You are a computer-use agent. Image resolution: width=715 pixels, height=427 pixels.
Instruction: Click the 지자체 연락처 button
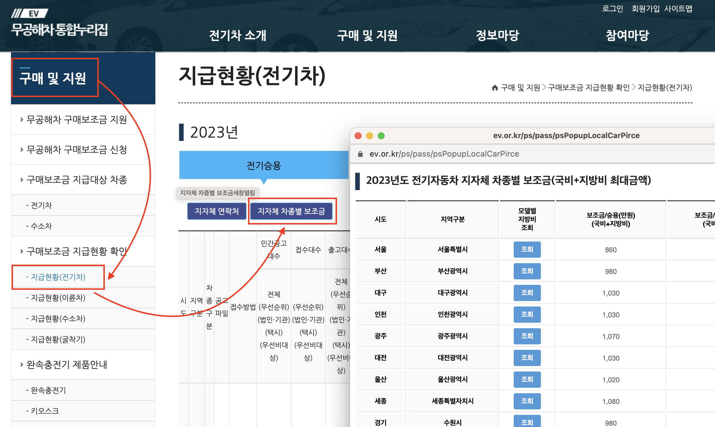coord(217,211)
